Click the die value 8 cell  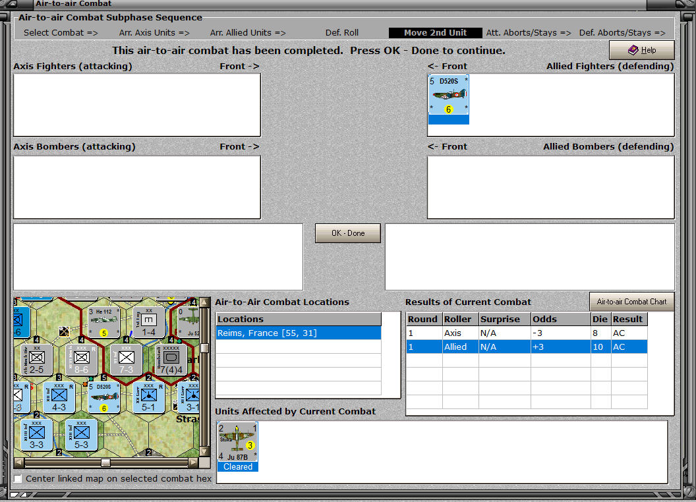600,333
